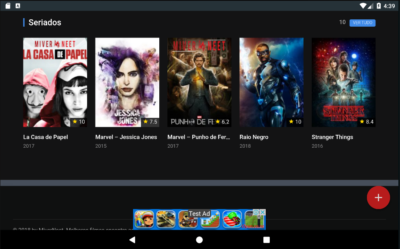Viewport: 400px width, 249px height.
Task: Open the Punho de Ferro poster
Action: [199, 82]
